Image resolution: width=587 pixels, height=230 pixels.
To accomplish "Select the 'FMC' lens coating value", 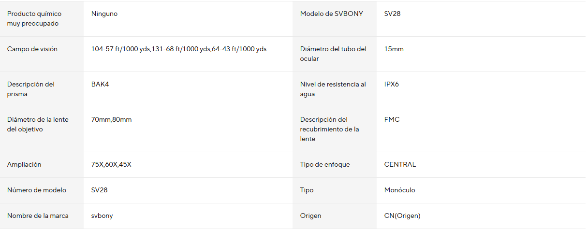I will (x=392, y=120).
